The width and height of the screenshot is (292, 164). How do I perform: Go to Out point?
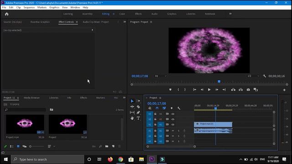coord(224,90)
